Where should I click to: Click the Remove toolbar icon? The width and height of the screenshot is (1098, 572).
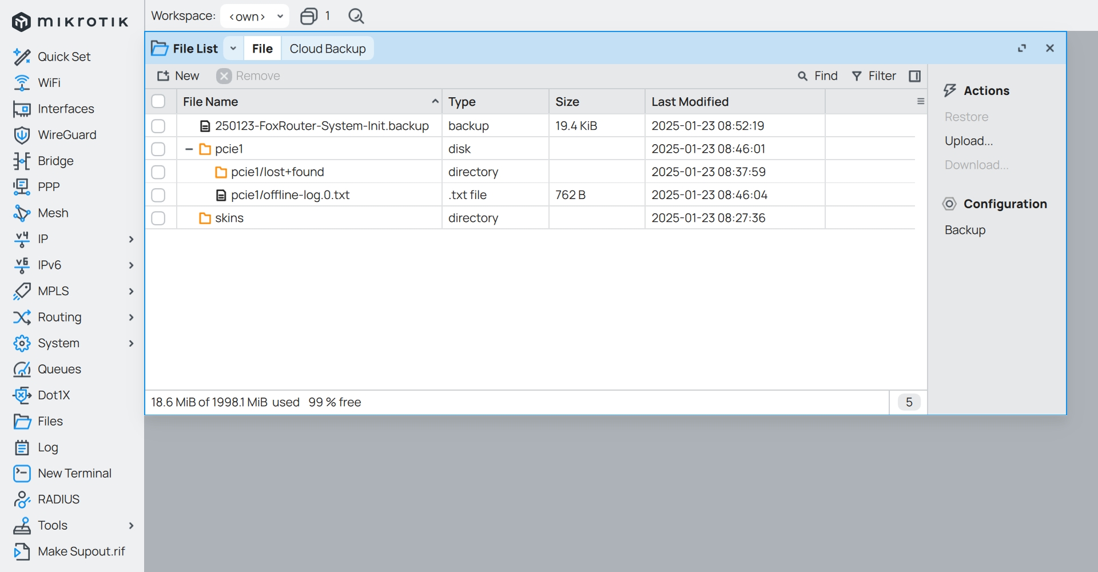[224, 76]
